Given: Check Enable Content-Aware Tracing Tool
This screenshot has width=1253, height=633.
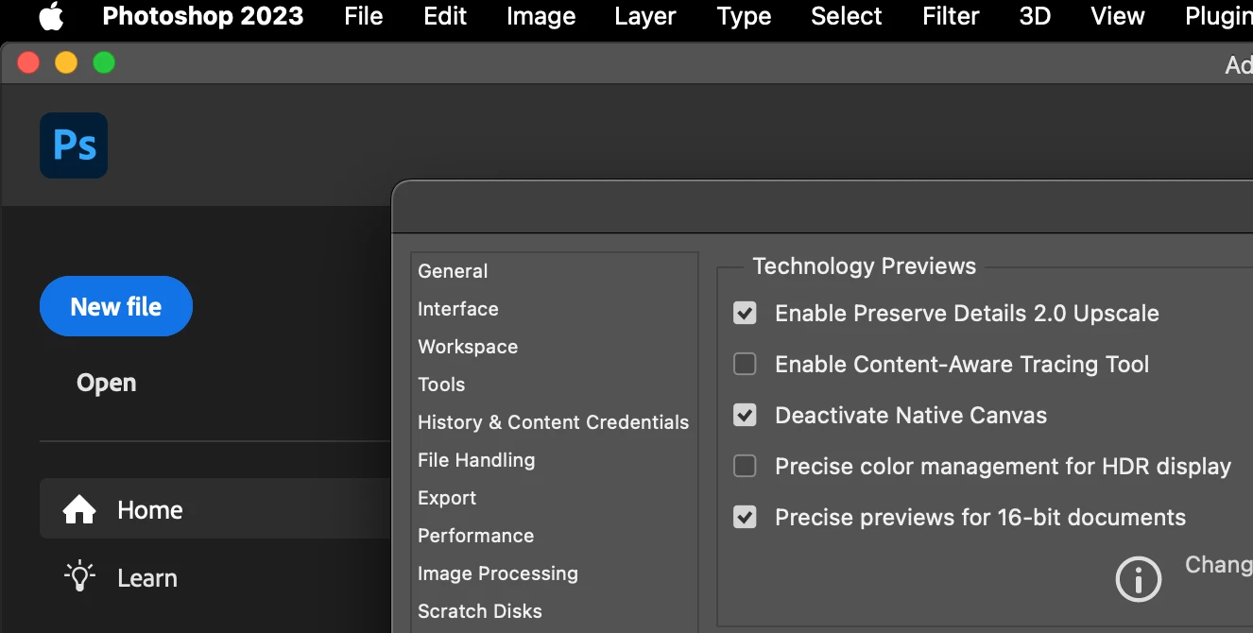Looking at the screenshot, I should click(x=745, y=364).
